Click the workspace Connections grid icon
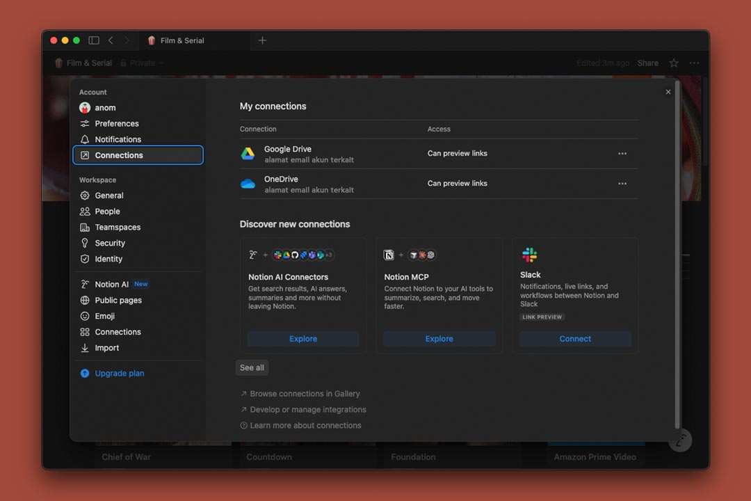Viewport: 751px width, 501px height. (85, 331)
